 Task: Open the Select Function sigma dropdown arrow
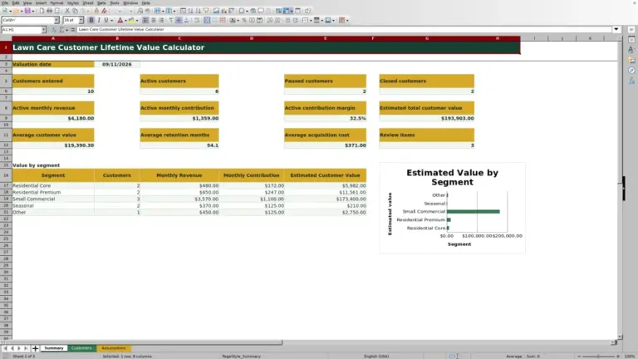[x=66, y=30]
